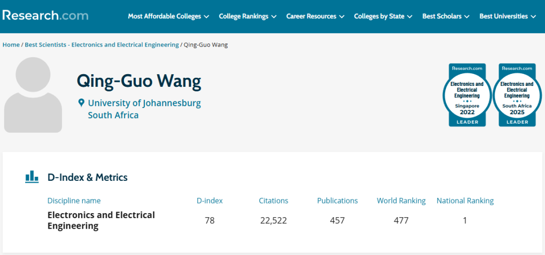Click the South Africa country link
The image size is (545, 255).
click(114, 115)
